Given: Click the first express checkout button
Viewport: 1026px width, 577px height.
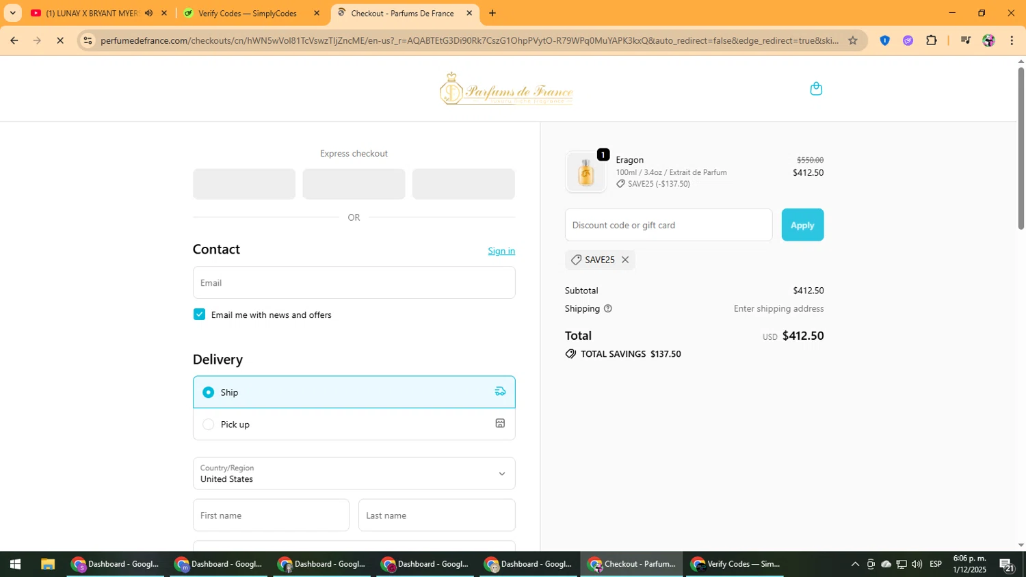Looking at the screenshot, I should 244,184.
